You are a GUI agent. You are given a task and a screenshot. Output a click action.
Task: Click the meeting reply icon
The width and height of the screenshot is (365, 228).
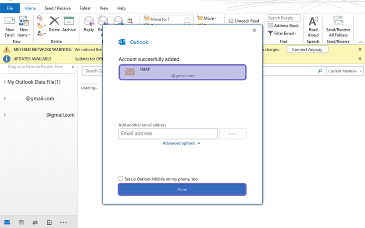click(x=130, y=21)
